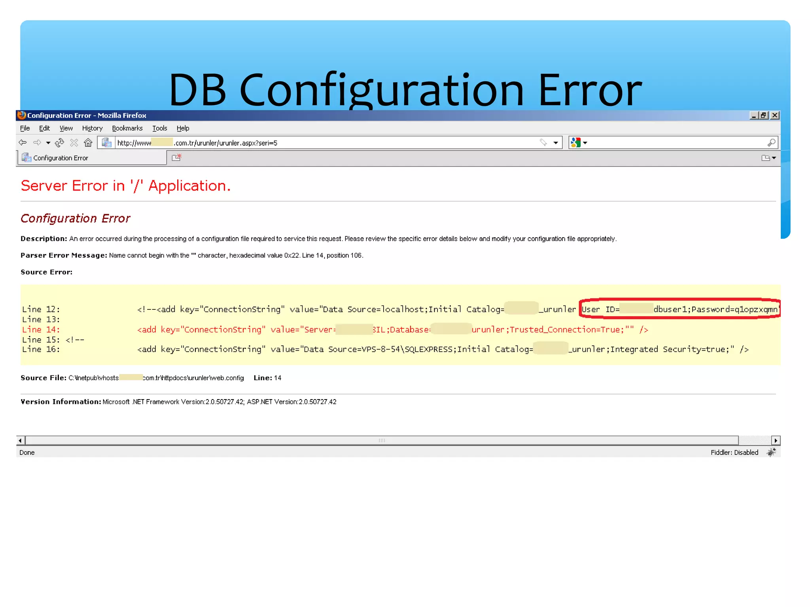Click inside the Google search box

coord(677,143)
